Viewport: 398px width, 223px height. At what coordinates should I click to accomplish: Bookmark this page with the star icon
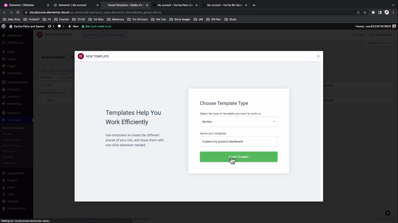pyautogui.click(x=365, y=12)
